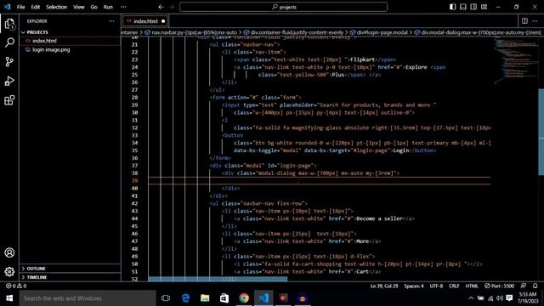Screen dimensions: 544x306
Task: Open the Source Control view
Action: click(9, 62)
